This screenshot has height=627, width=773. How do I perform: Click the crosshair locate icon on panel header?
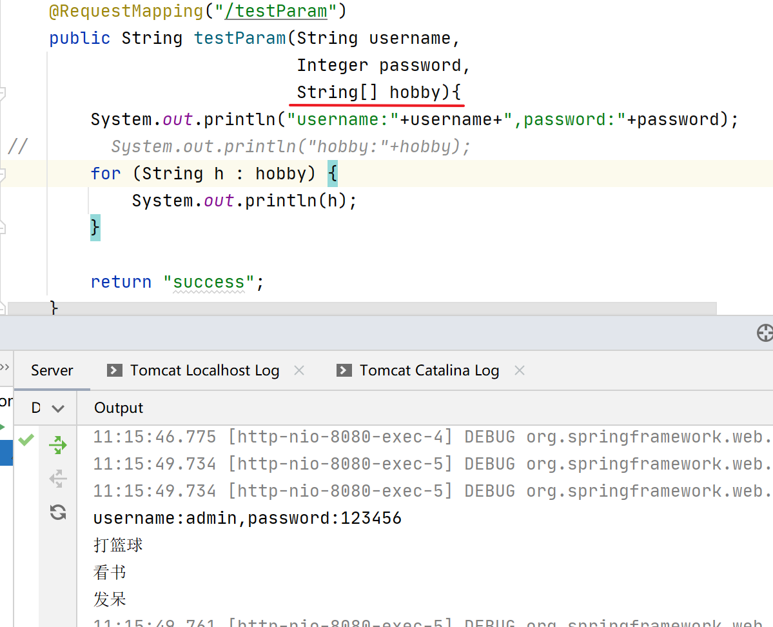click(x=764, y=333)
